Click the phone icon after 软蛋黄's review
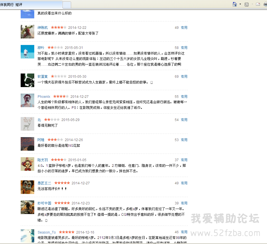 tap(151, 83)
